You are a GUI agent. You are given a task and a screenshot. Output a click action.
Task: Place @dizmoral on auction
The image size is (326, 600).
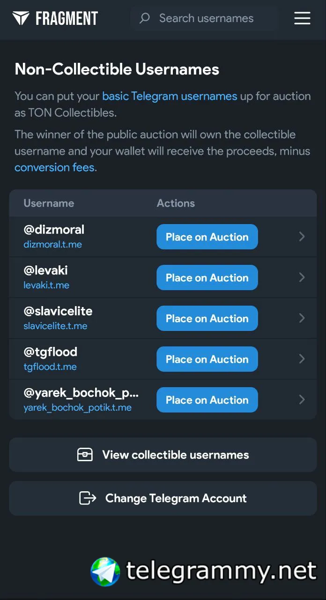pos(207,237)
